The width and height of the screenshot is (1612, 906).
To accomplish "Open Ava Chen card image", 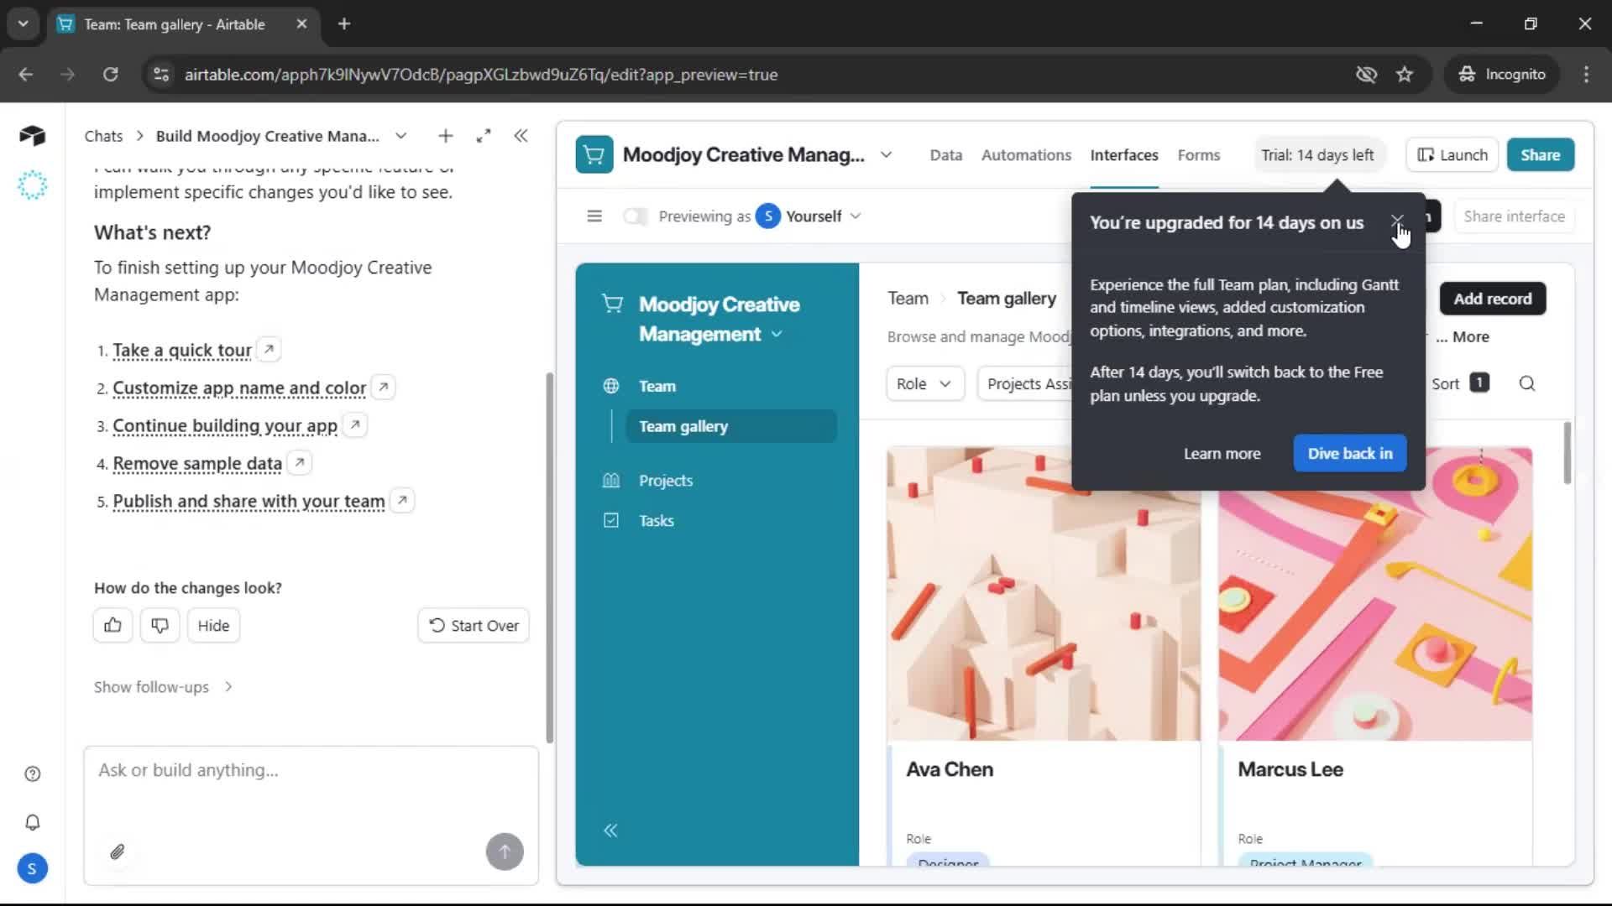I will (1044, 594).
